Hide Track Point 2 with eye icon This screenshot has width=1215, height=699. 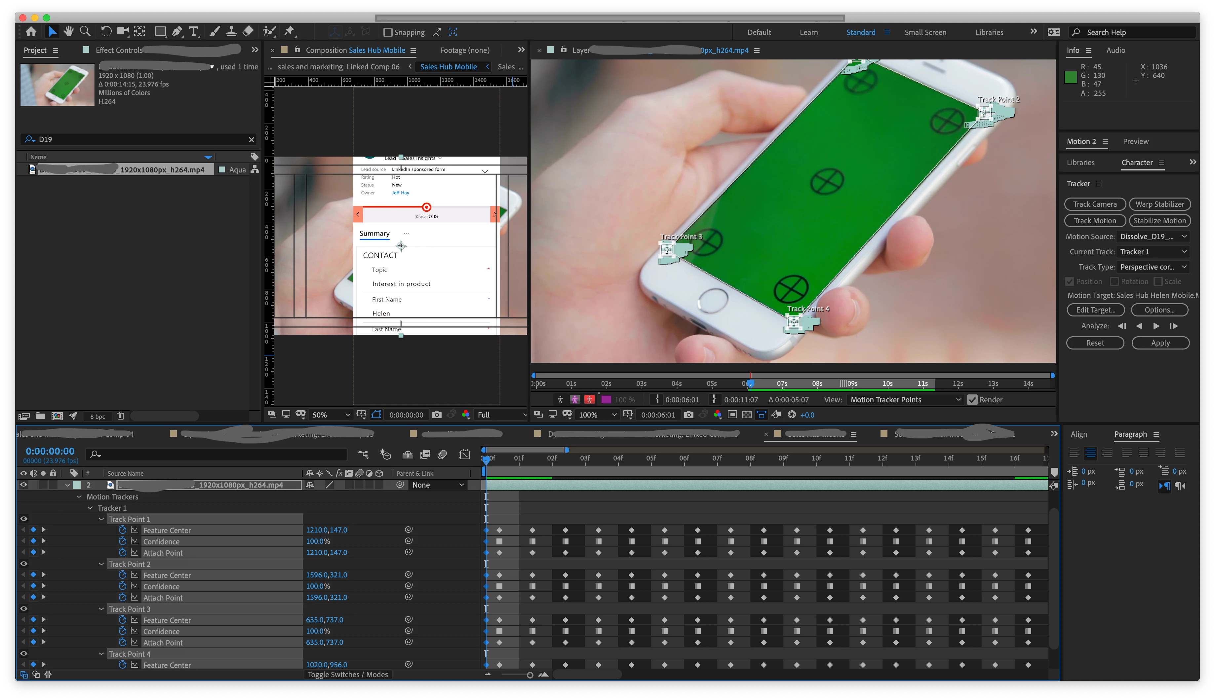(23, 564)
